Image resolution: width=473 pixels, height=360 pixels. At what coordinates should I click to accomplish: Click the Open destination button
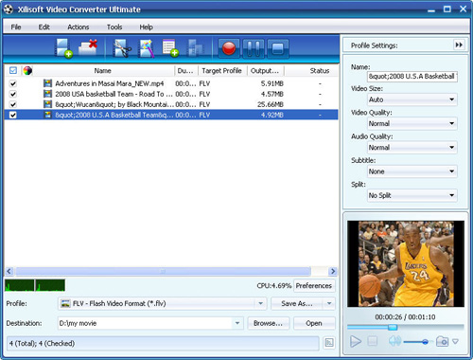click(x=314, y=323)
